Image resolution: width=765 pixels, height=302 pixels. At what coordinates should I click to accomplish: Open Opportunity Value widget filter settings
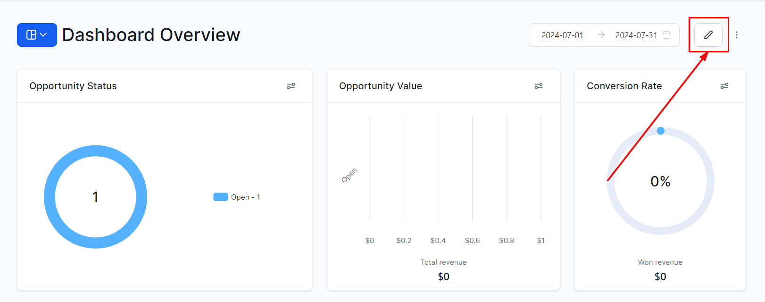click(539, 86)
